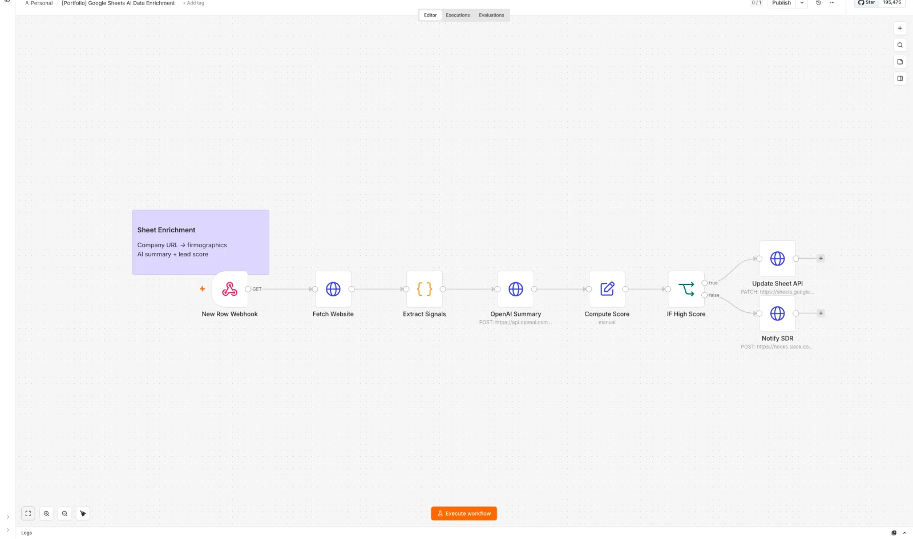The width and height of the screenshot is (913, 539).
Task: Select the Compute Score edit node
Action: (607, 289)
